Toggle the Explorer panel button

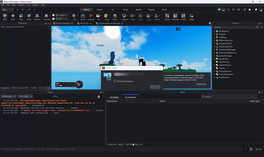tap(167, 17)
